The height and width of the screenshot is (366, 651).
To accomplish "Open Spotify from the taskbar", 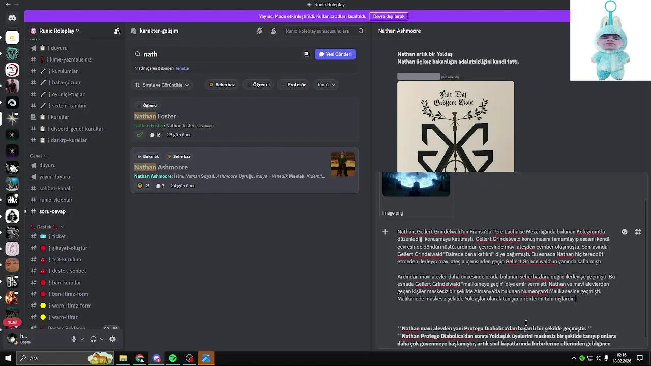I will [x=173, y=358].
